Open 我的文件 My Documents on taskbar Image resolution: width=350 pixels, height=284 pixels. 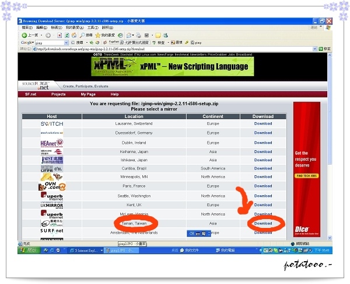tap(189, 250)
